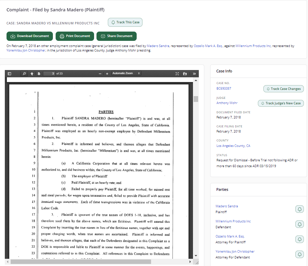Viewport: 308px width, 266px height.
Task: Open Ozzello Mark A. Esq. in Parties panel
Action: 230,236
